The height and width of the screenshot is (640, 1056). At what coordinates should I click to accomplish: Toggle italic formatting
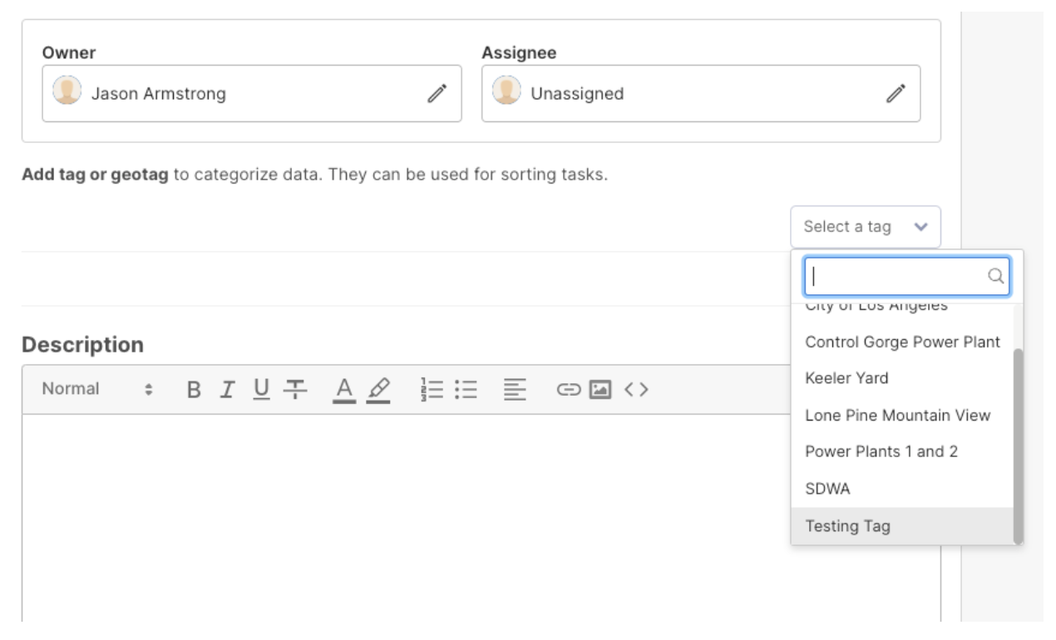227,389
